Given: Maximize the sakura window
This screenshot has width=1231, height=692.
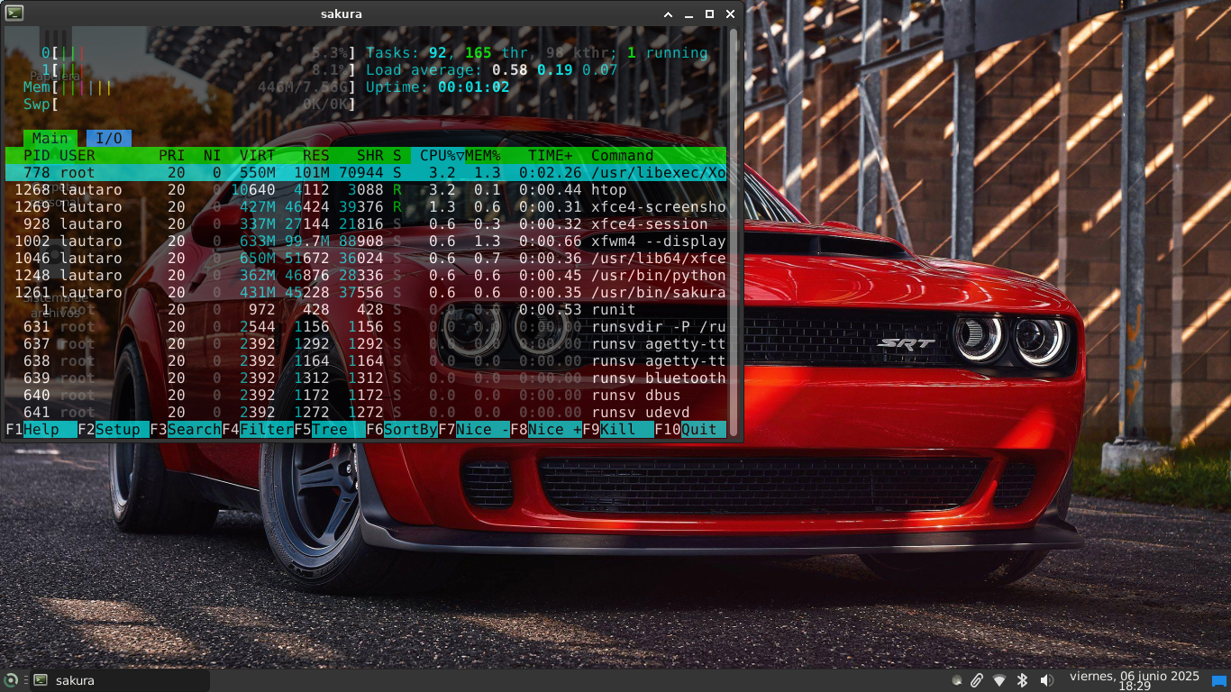Looking at the screenshot, I should pos(709,14).
